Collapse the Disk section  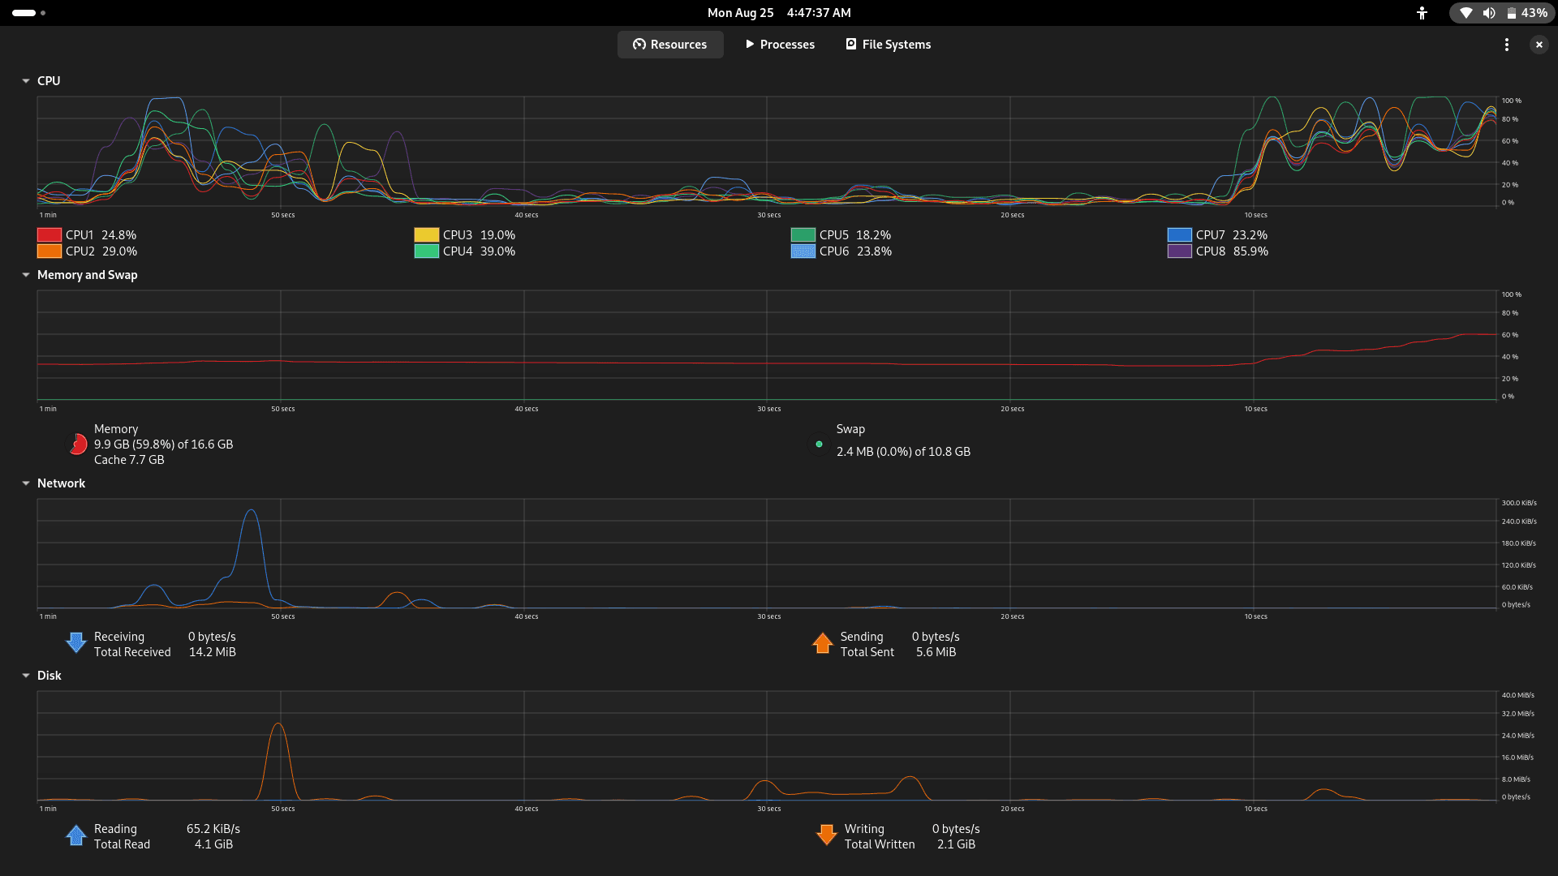point(26,676)
